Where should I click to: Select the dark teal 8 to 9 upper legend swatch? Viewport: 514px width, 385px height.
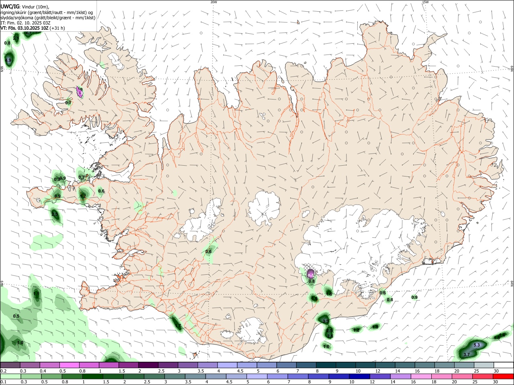coord(326,365)
